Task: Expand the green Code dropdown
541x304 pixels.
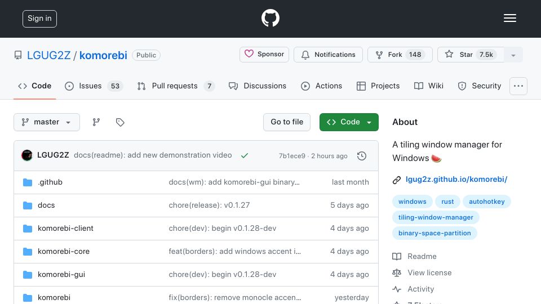Action: [349, 122]
